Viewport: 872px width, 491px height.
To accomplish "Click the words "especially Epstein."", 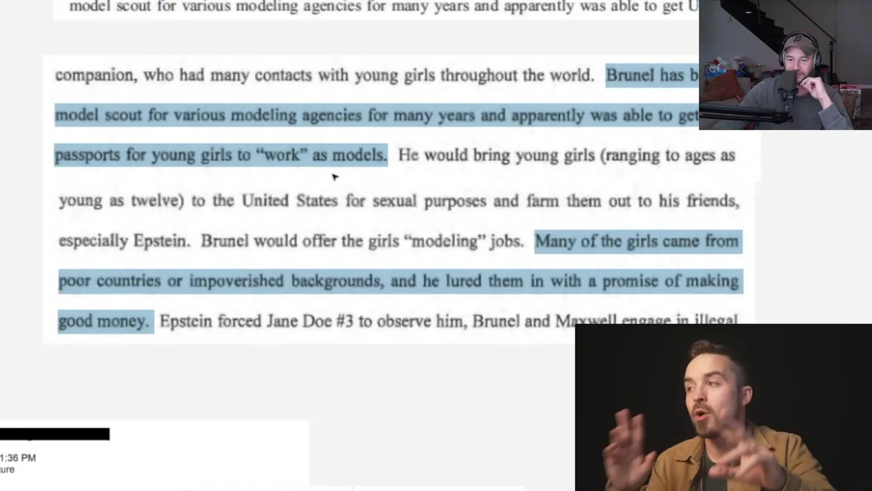I will click(125, 241).
